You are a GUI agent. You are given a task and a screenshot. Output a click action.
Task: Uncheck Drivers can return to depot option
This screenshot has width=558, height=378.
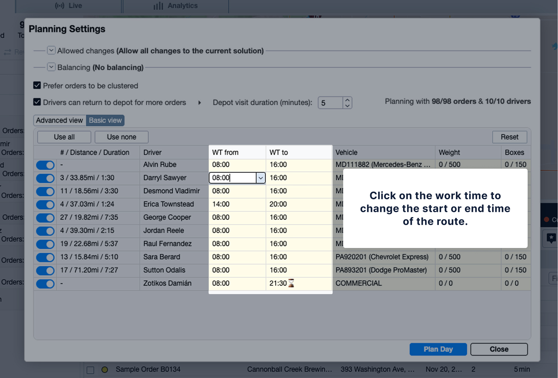(37, 102)
